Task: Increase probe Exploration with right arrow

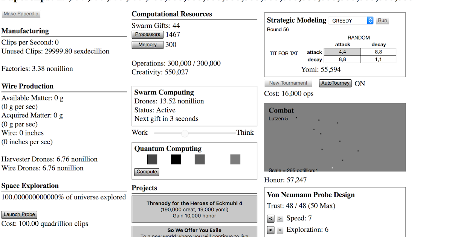Action: (280, 230)
